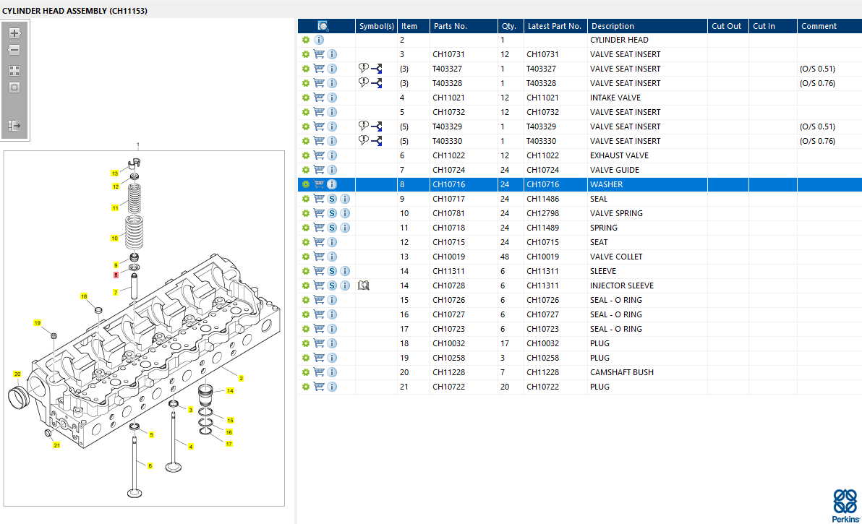
Task: Click the zoom out button on diagram toolbar
Action: pyautogui.click(x=14, y=51)
